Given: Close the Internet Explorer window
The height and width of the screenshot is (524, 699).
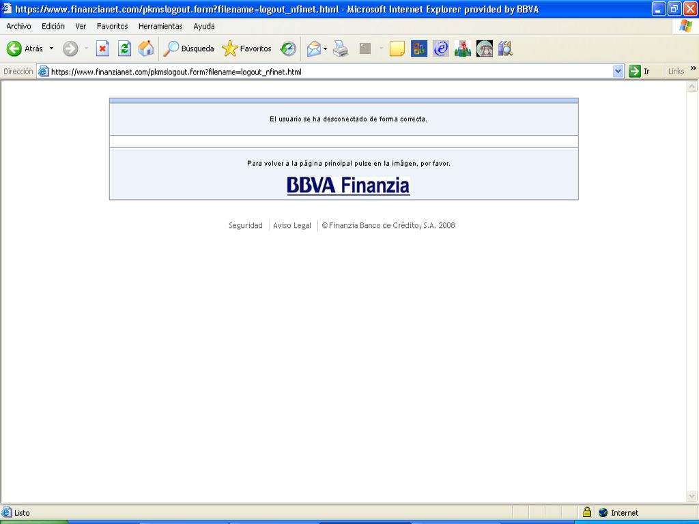Looking at the screenshot, I should point(689,9).
